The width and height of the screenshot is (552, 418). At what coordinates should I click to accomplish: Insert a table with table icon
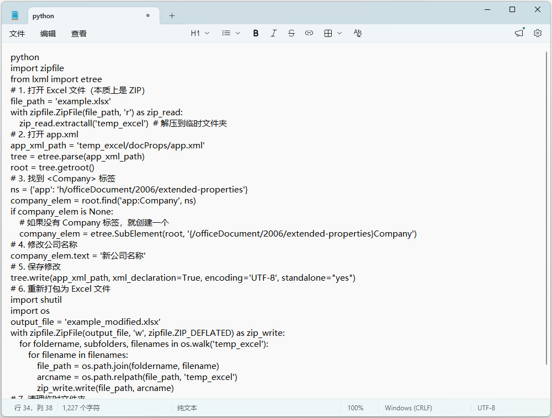click(328, 33)
